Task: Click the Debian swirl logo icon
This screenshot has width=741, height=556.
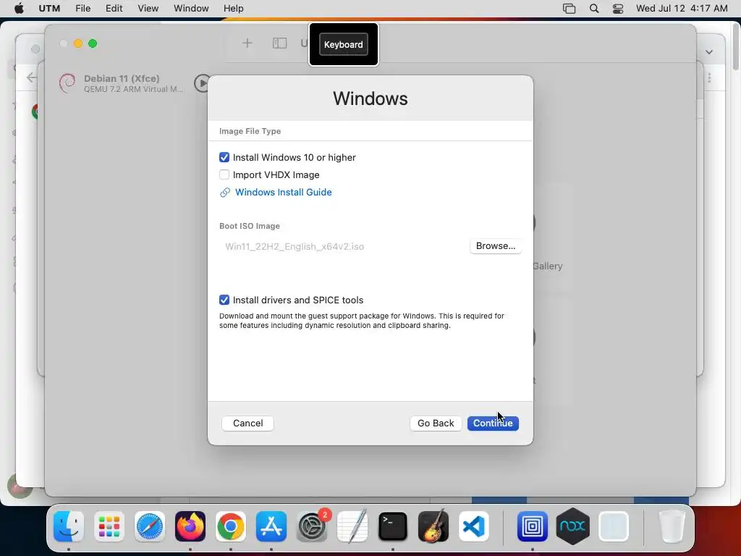Action: coord(67,83)
